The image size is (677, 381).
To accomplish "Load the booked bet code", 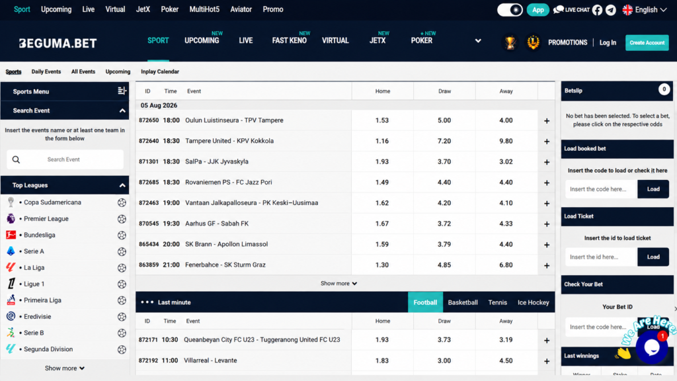I will [x=653, y=189].
